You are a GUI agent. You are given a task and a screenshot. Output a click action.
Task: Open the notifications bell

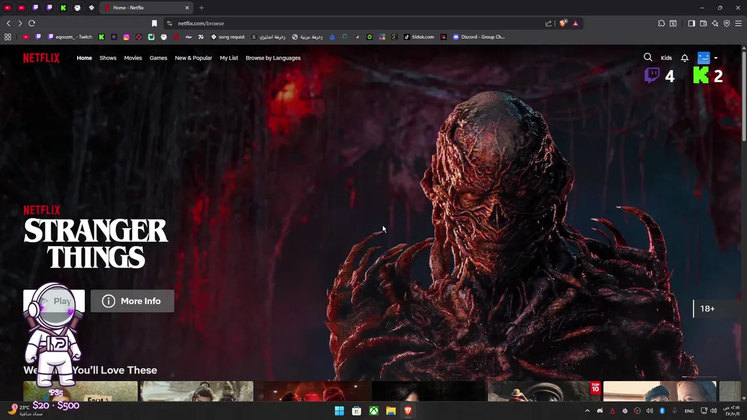coord(685,58)
